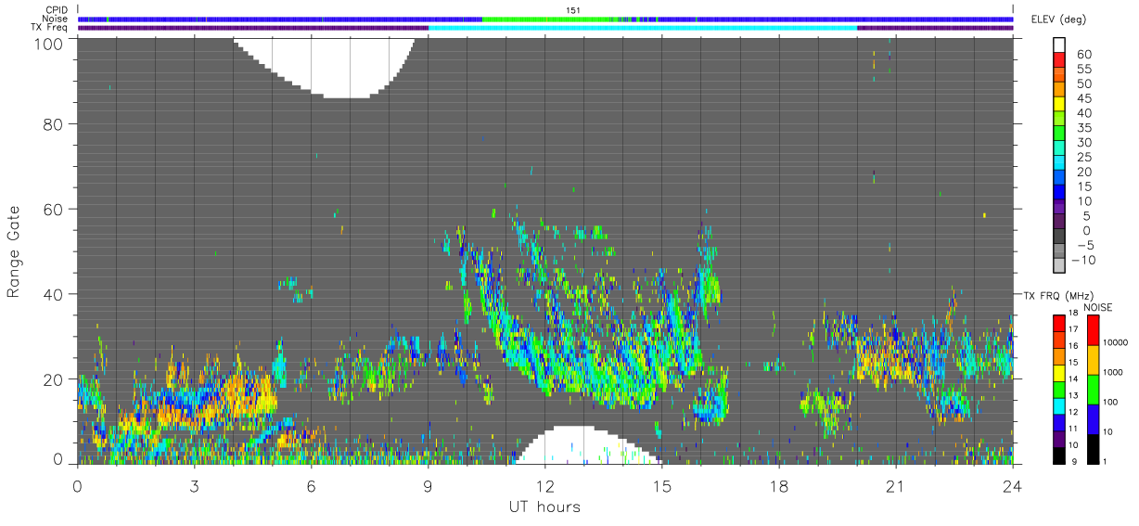The image size is (1139, 526).
Task: Click the green segment of the top Noise bar
Action: click(544, 19)
